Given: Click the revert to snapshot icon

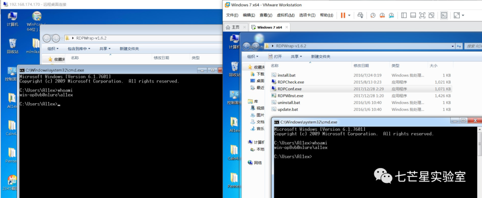Looking at the screenshot, I should pos(382,15).
